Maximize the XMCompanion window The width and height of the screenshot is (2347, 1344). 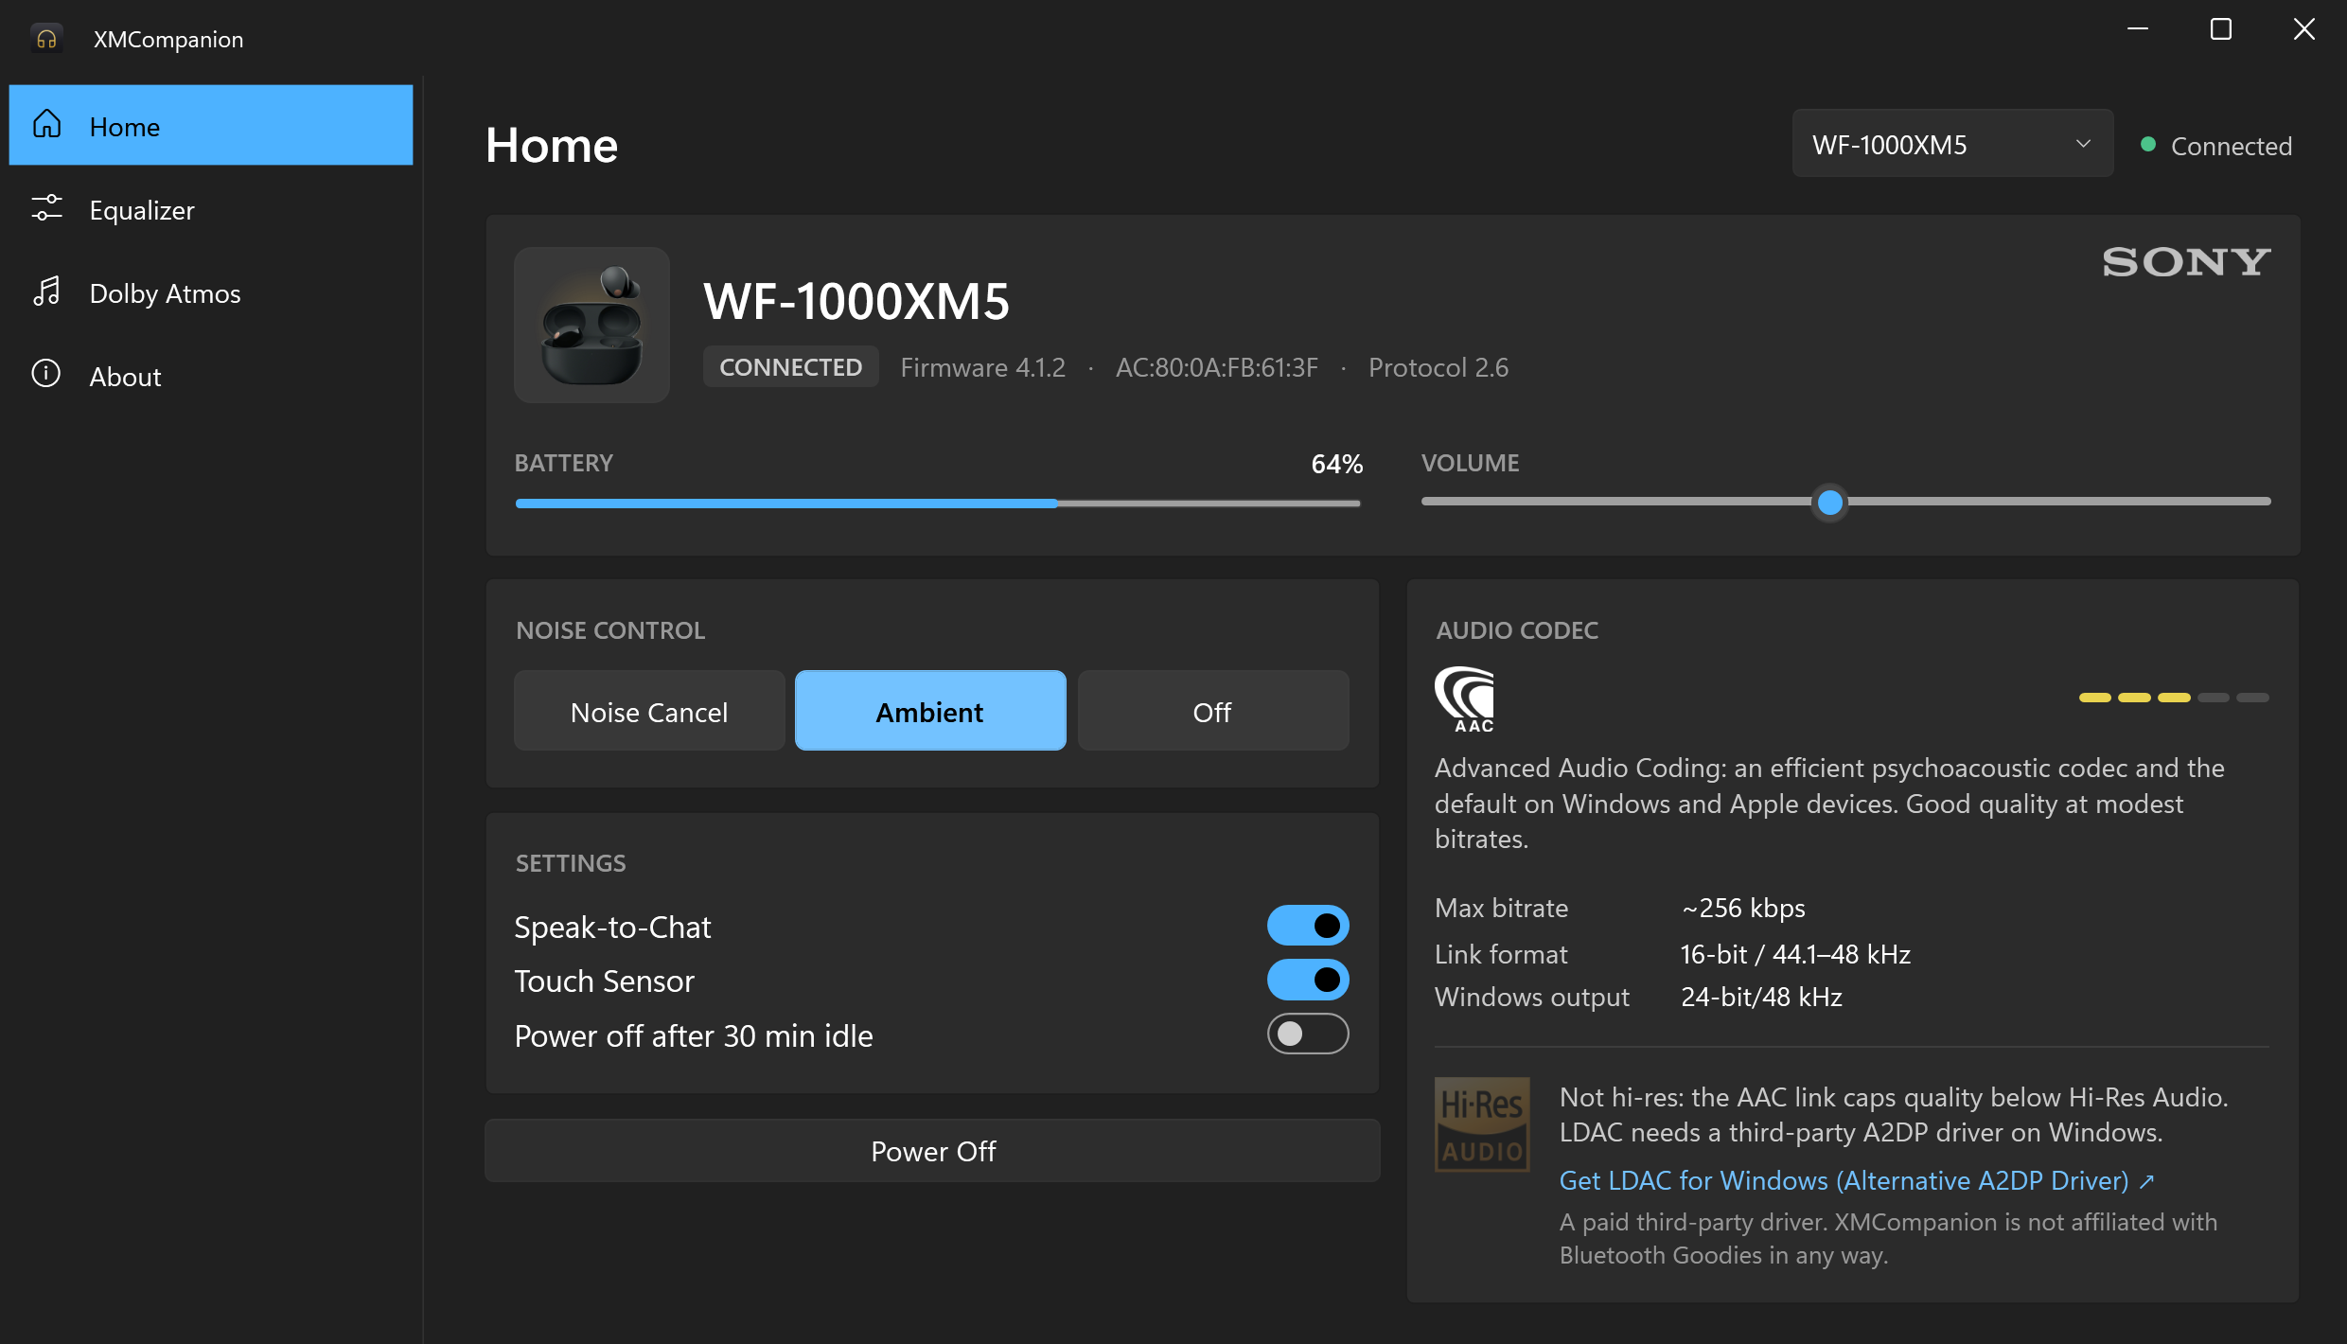point(2221,29)
